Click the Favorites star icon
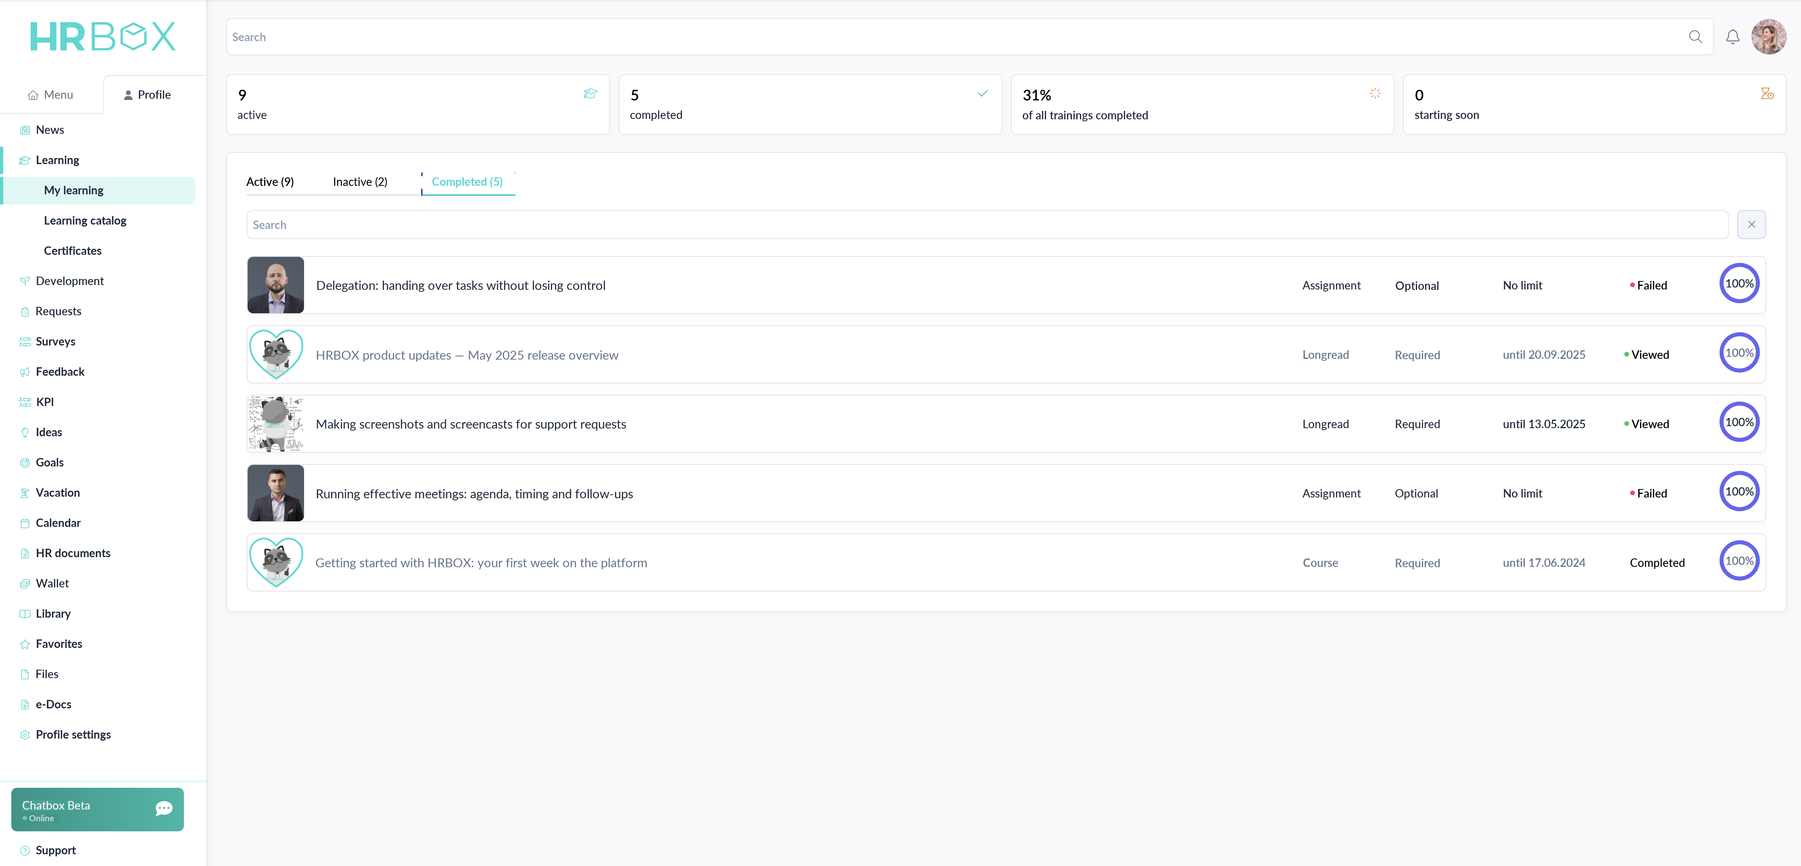Screen dimensions: 1801x866 click(x=25, y=644)
